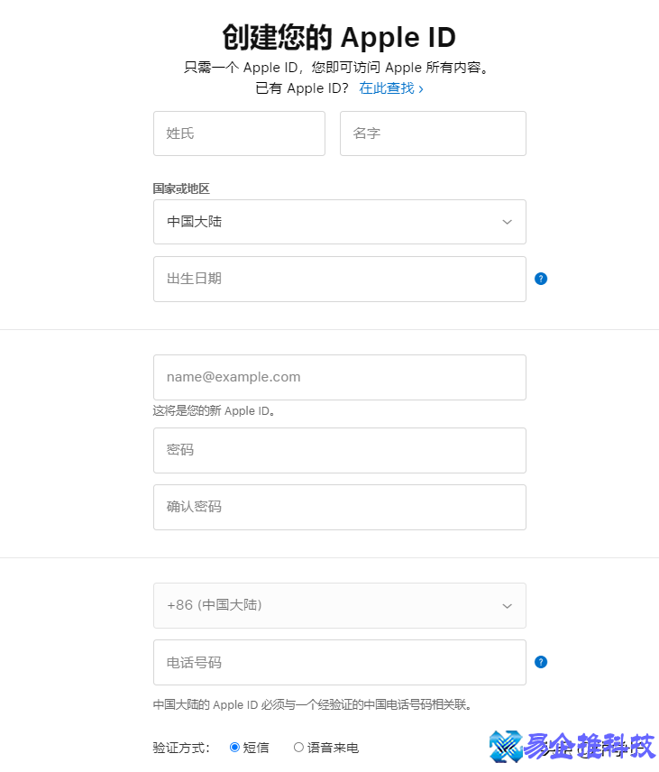Image resolution: width=659 pixels, height=772 pixels.
Task: Open the 国家或地区 dropdown showing 中国大陆
Action: (x=340, y=222)
